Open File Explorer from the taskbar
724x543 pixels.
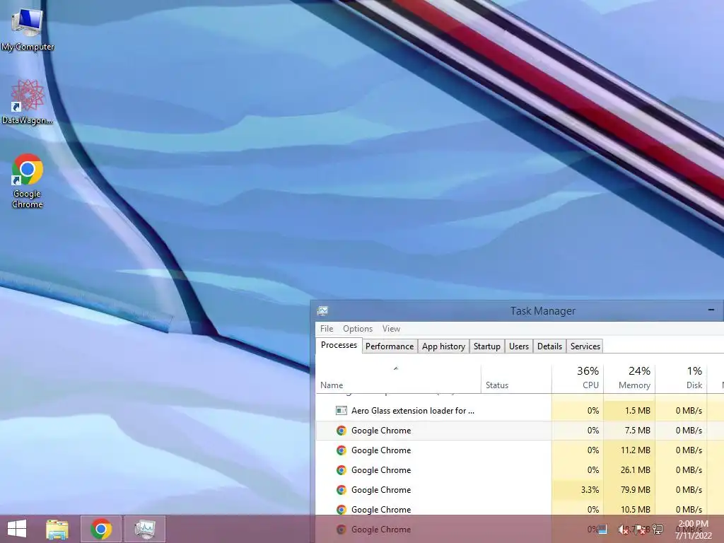click(57, 529)
